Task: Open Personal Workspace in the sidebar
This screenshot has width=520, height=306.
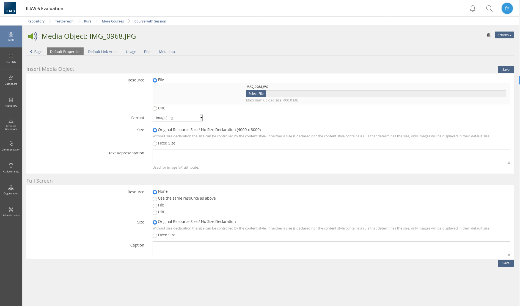Action: tap(11, 124)
